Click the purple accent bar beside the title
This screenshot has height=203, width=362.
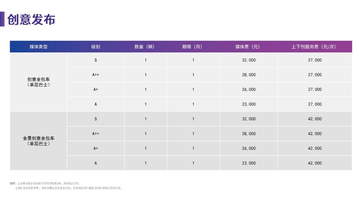pos(2,19)
